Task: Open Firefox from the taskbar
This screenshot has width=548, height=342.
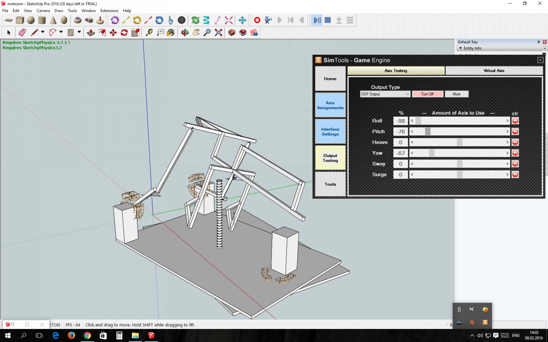Action: tap(71, 336)
